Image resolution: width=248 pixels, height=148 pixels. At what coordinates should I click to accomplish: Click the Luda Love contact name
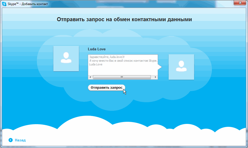point(97,49)
